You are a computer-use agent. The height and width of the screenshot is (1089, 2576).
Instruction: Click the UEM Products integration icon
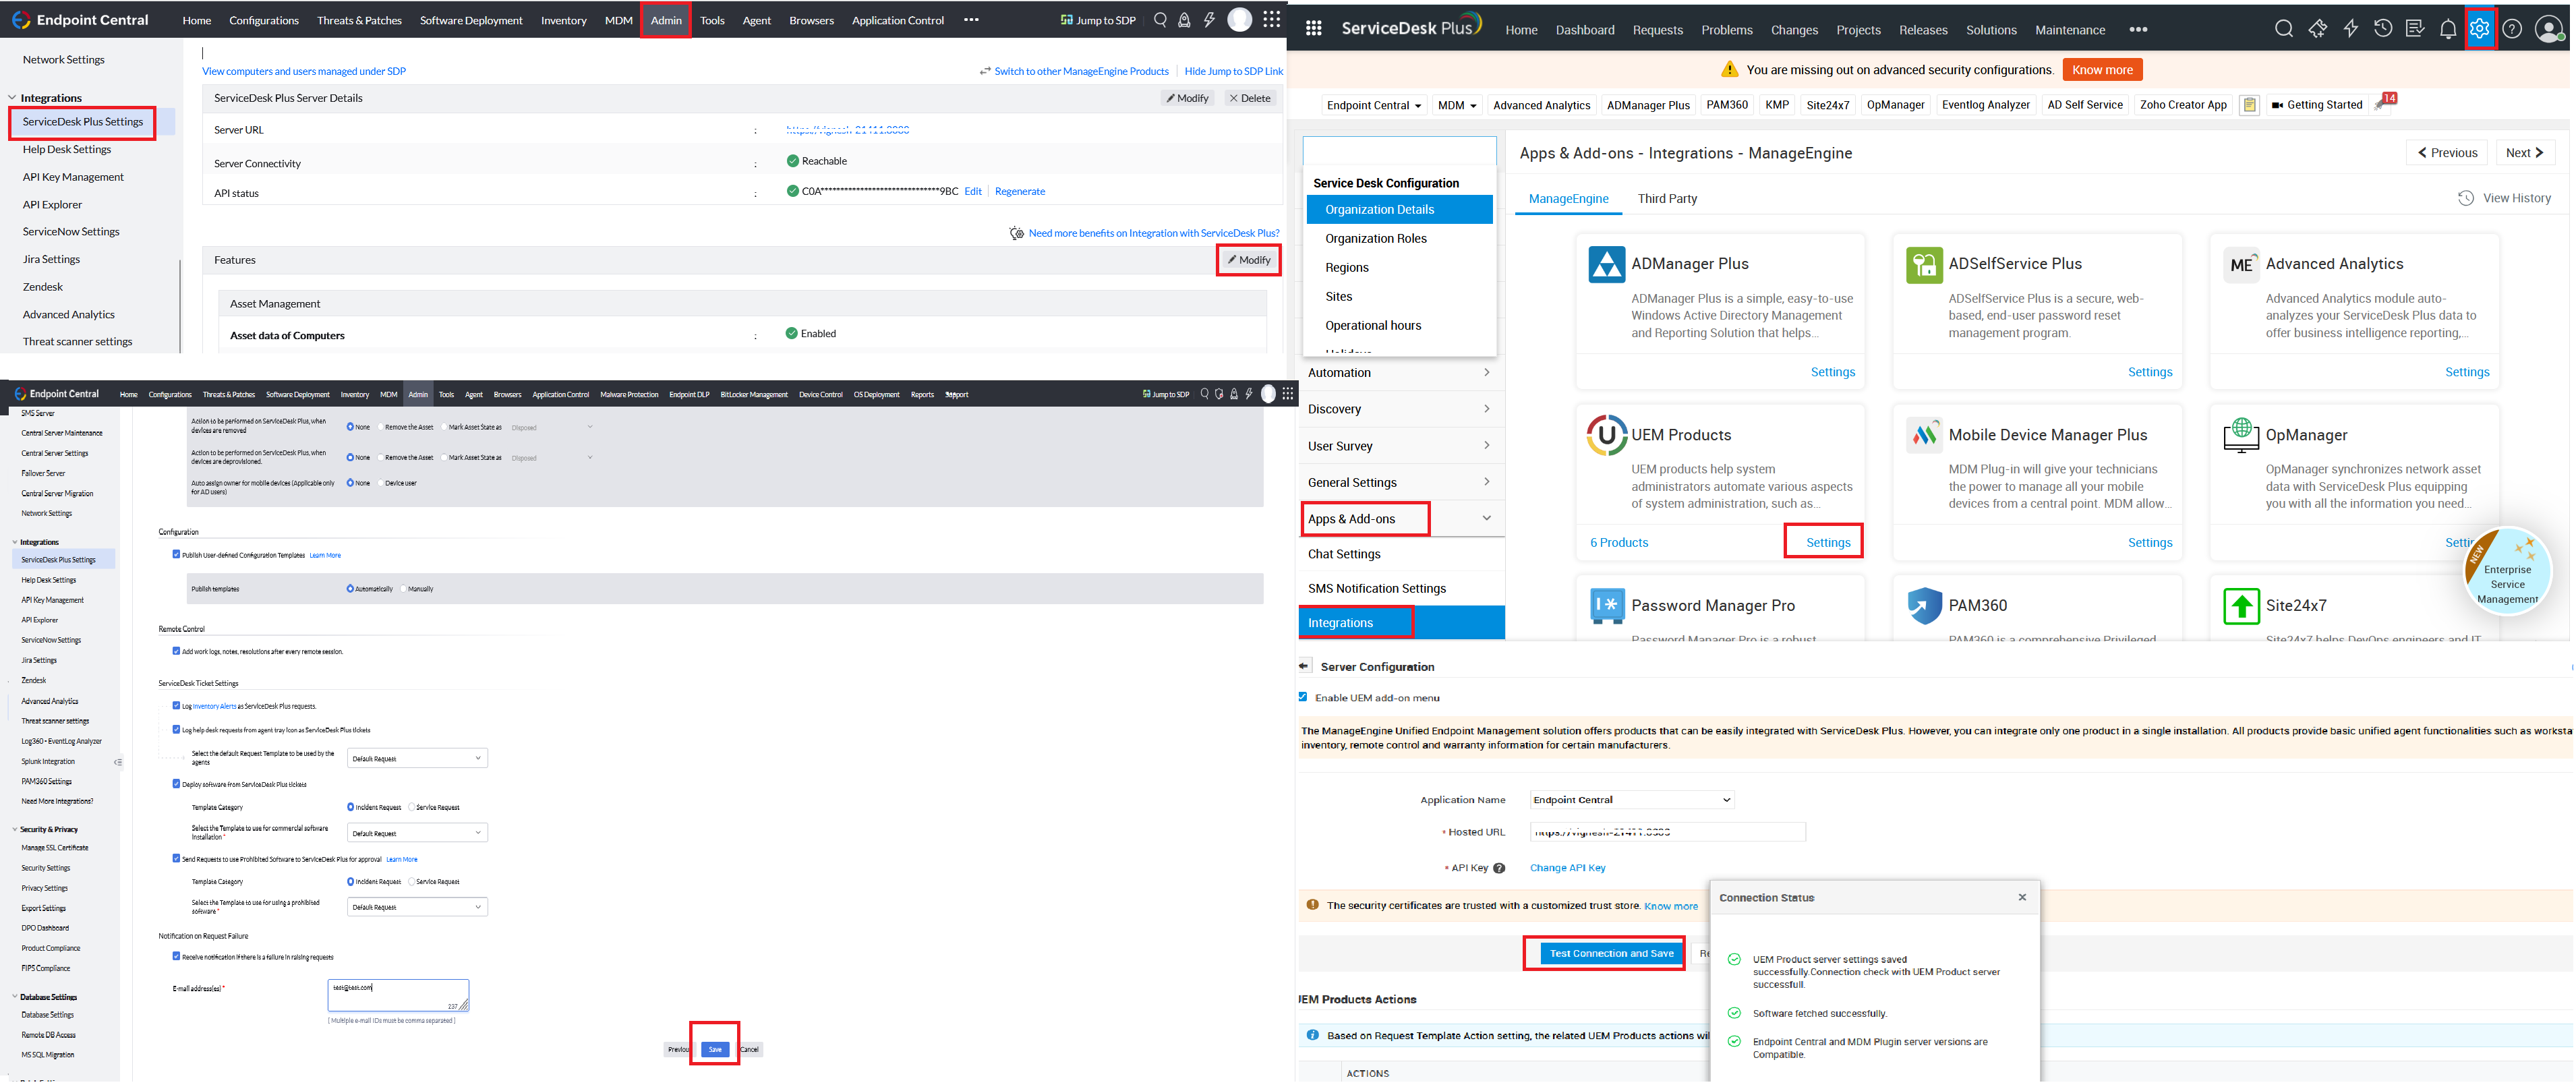[x=1606, y=434]
